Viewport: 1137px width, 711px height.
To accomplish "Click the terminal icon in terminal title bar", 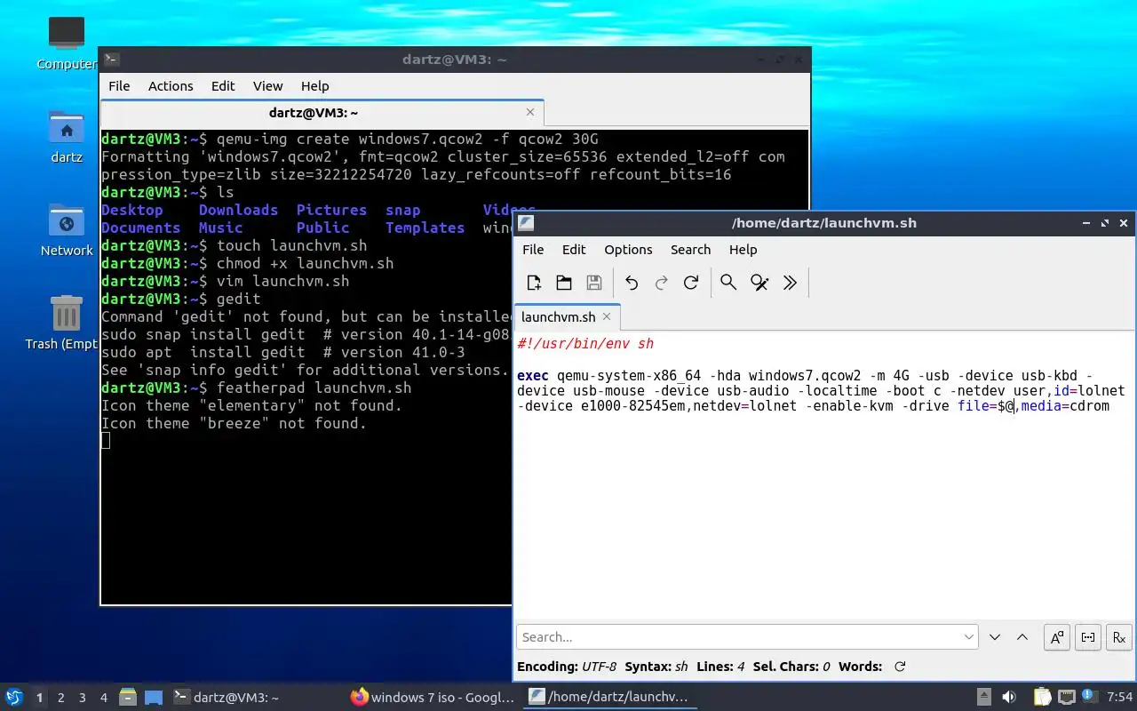I will pyautogui.click(x=111, y=60).
